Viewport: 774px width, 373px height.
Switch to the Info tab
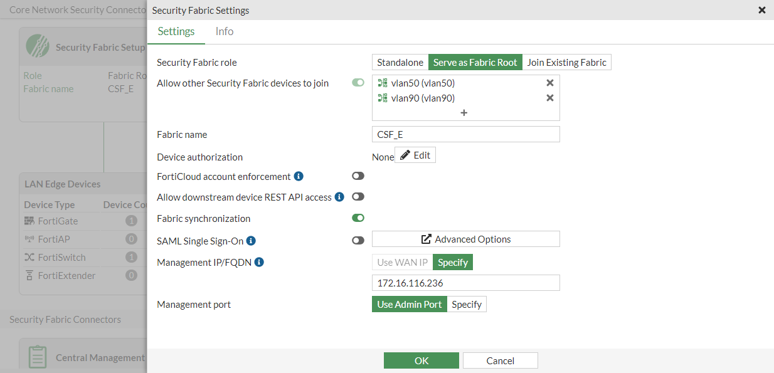coord(224,31)
